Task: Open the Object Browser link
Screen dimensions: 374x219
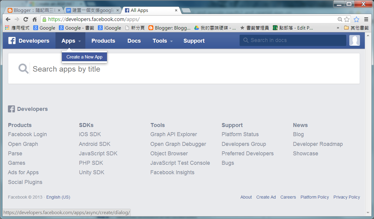Action: click(x=169, y=154)
